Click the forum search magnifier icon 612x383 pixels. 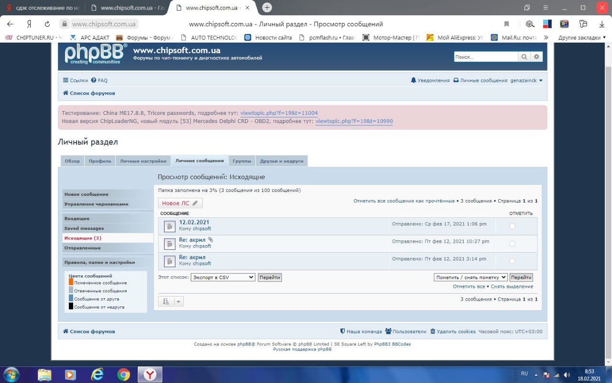525,57
